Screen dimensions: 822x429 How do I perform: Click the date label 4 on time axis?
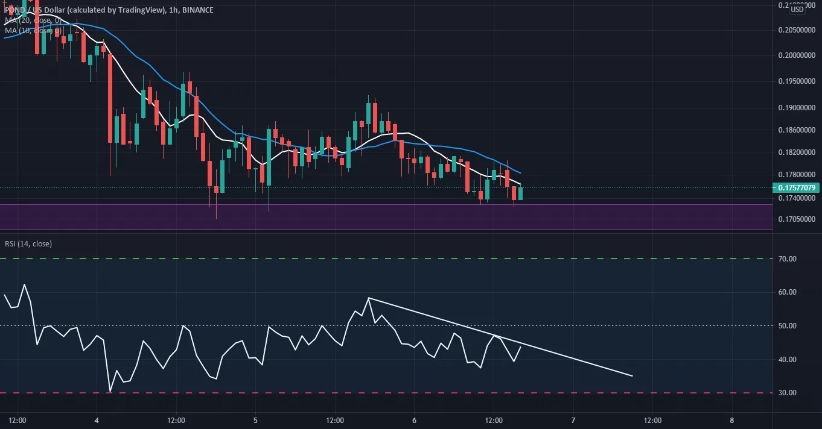97,420
